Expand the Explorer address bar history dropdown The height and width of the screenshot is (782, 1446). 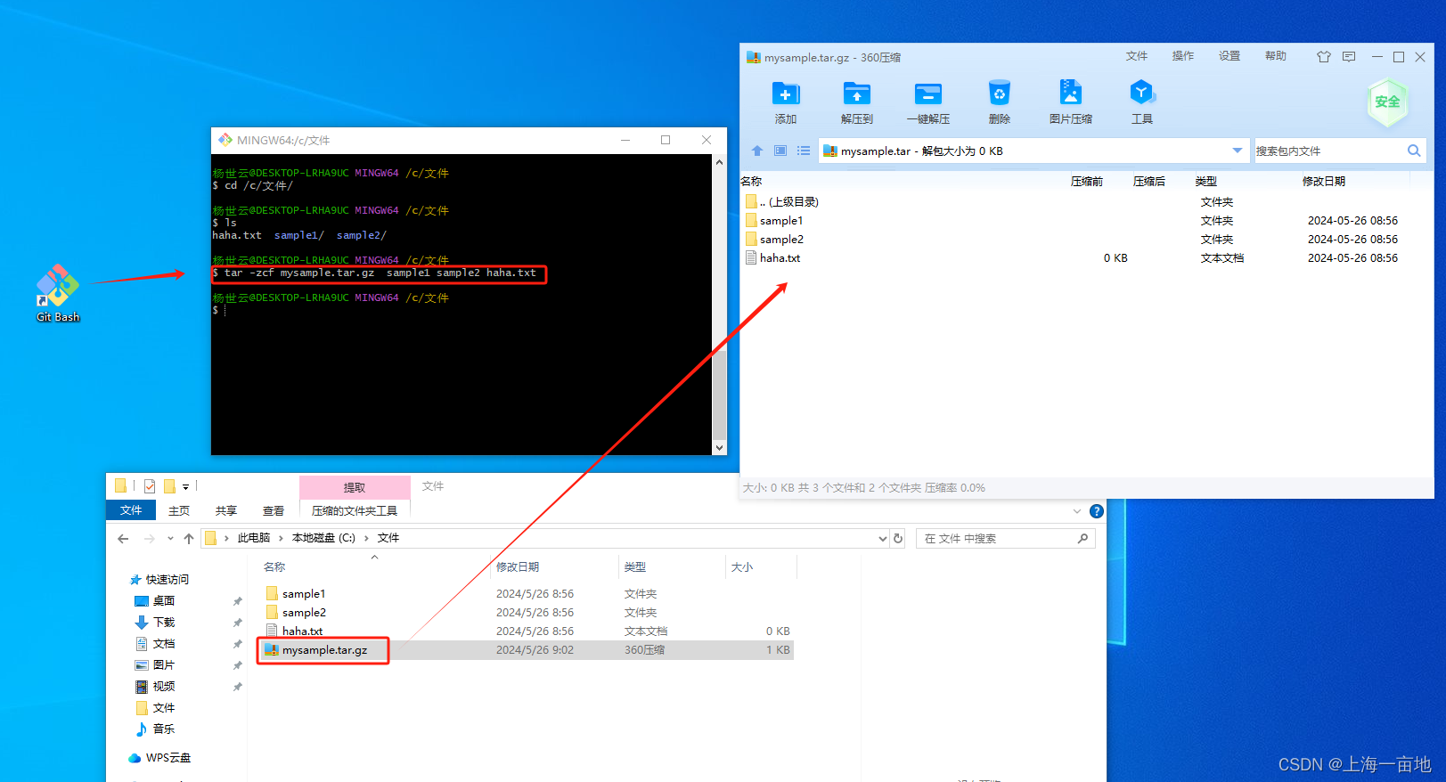coord(882,538)
